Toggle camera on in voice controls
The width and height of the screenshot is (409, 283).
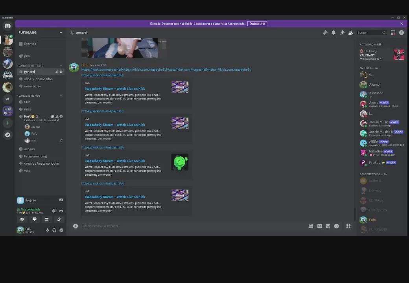pos(22,219)
